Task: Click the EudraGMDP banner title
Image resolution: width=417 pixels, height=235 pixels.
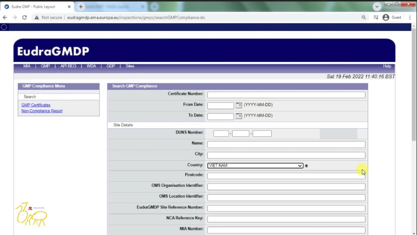Action: [53, 51]
